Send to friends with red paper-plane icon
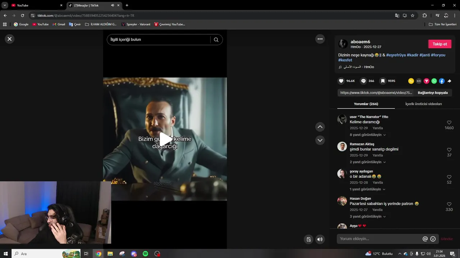The width and height of the screenshot is (460, 258). pos(427,81)
